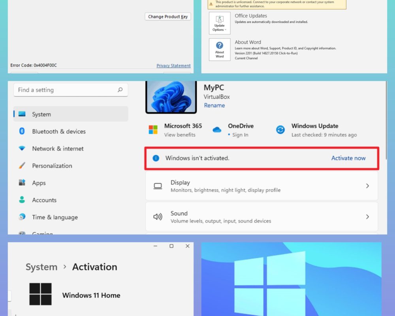Click the Accounts person icon
The image size is (395, 316).
point(22,199)
